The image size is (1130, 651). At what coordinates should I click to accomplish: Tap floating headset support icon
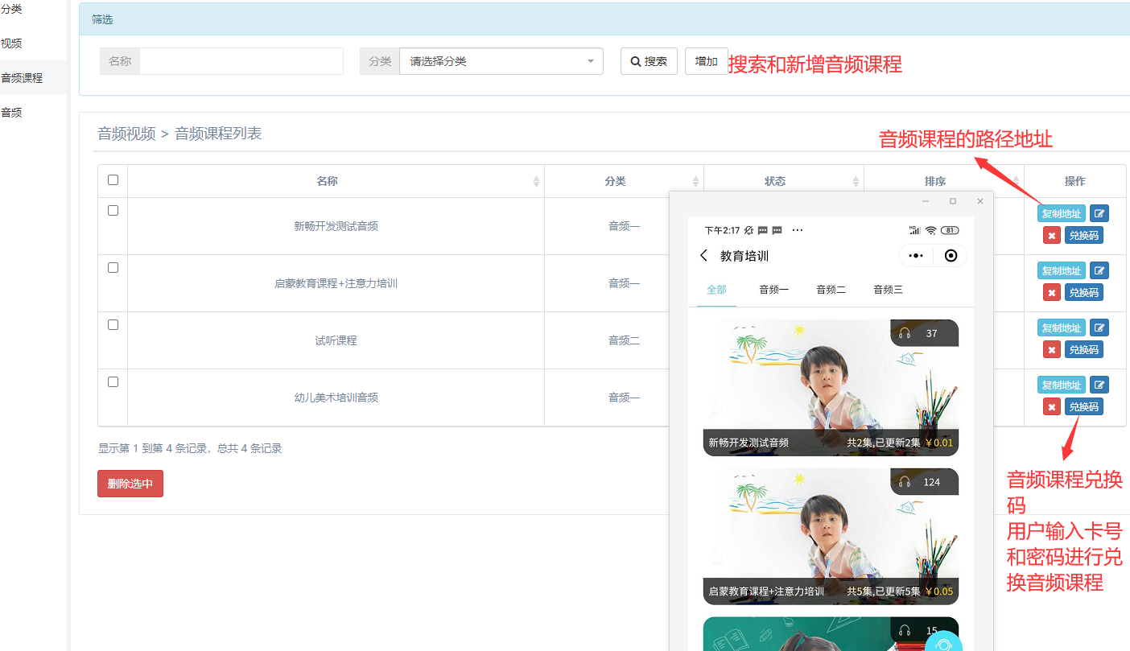coord(943,641)
